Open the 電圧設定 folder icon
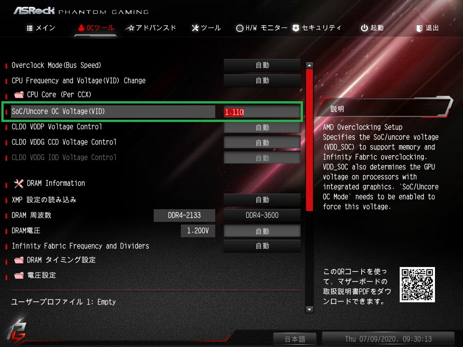Viewport: 463px width, 347px height. point(19,275)
